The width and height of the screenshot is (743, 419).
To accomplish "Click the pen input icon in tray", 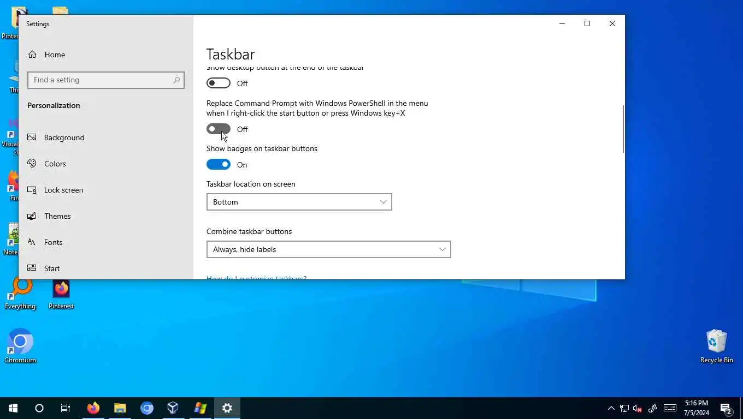I will tap(652, 408).
